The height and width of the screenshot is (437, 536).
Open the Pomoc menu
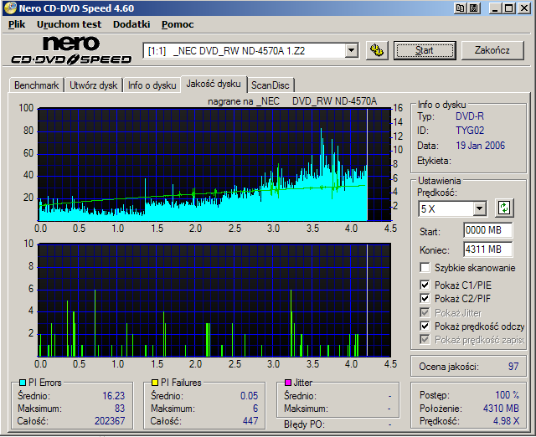[x=178, y=24]
